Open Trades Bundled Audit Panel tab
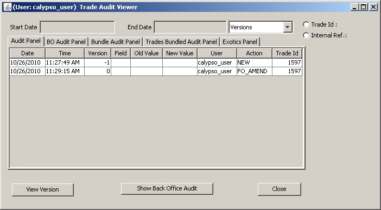381x210 pixels. pyautogui.click(x=181, y=42)
